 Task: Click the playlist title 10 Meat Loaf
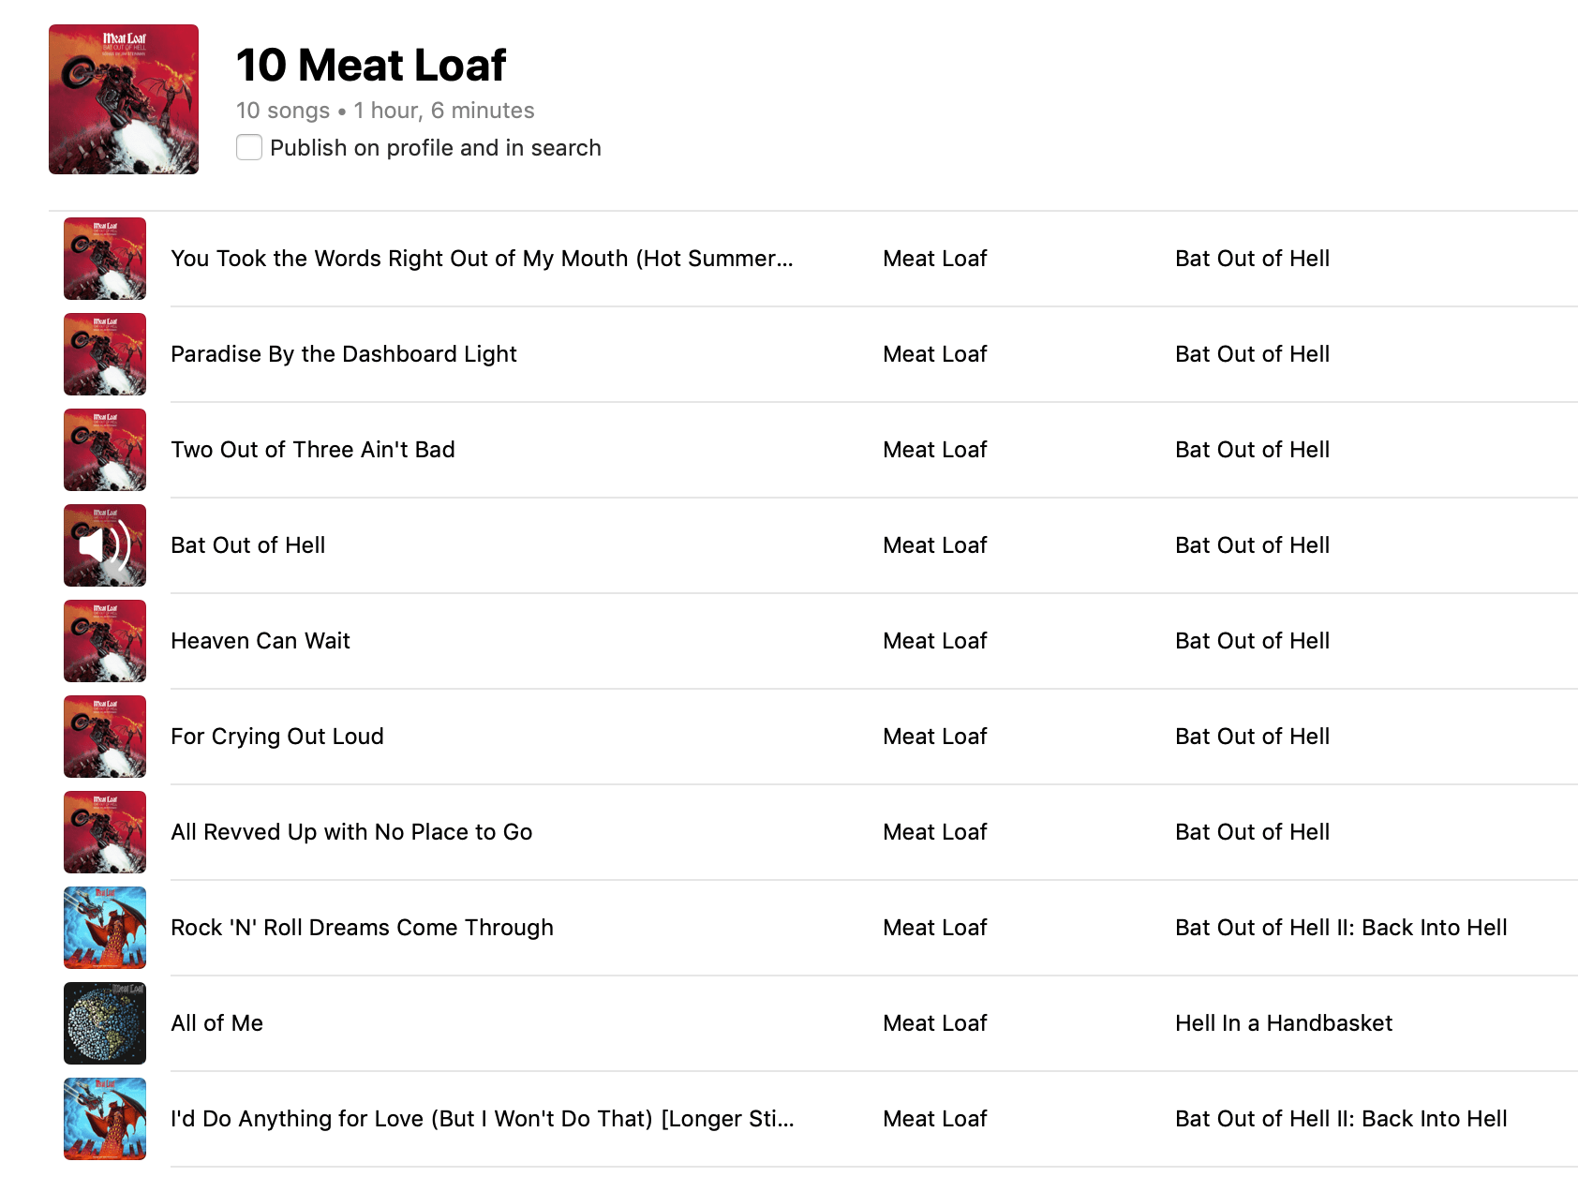(x=370, y=65)
